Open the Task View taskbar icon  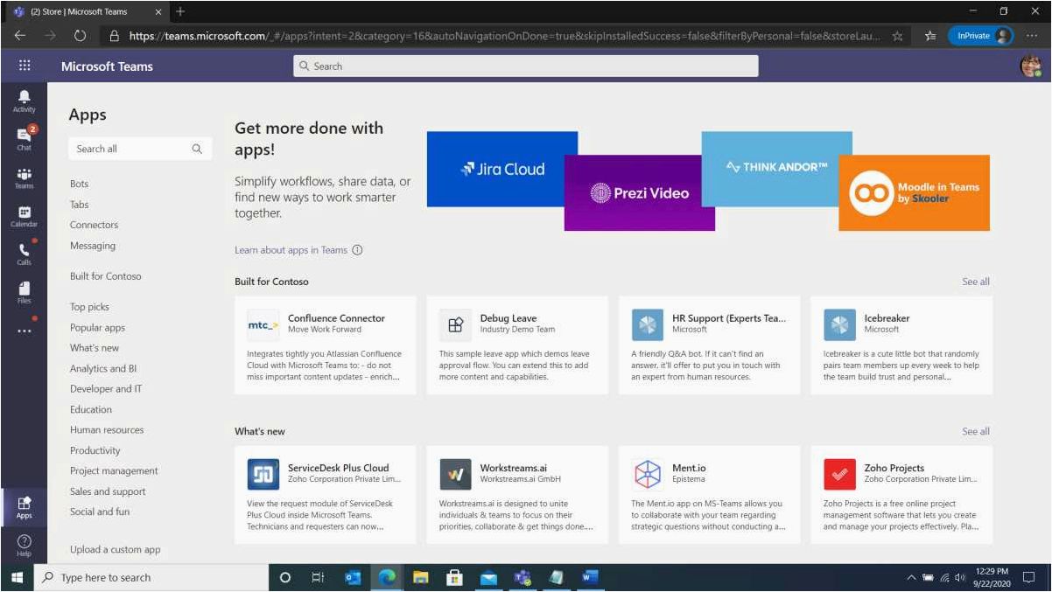tap(319, 577)
